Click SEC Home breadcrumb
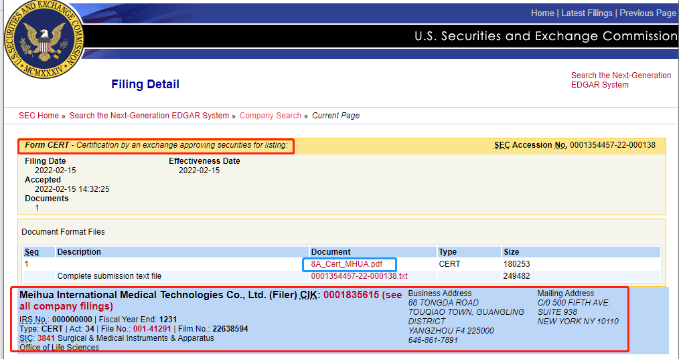Viewport: 679px width, 359px height. pos(39,116)
